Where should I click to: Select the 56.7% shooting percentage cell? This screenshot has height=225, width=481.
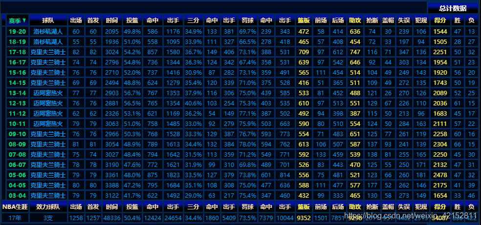click(x=132, y=93)
